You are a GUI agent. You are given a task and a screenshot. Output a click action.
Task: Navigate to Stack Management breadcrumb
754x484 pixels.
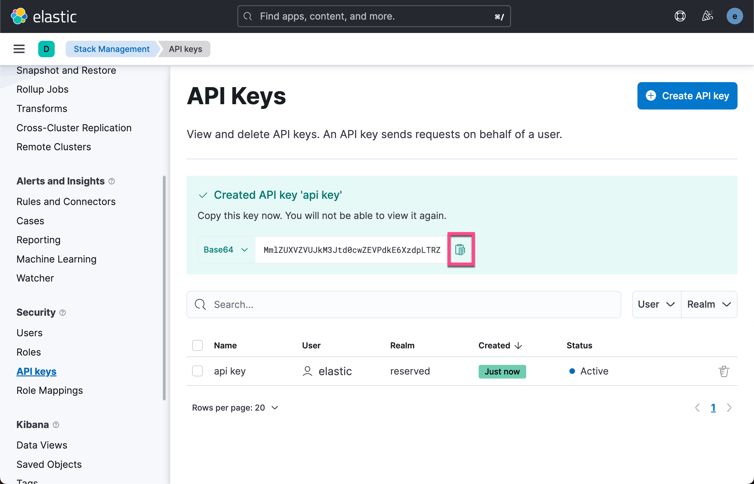click(112, 49)
